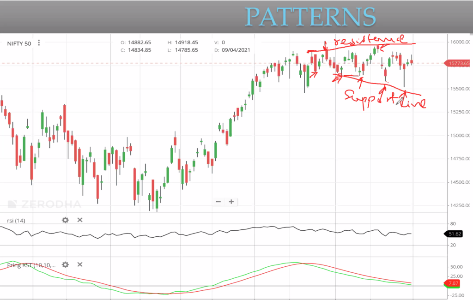This screenshot has height=300, width=473.
Task: Click the 15773.65 current price tag
Action: [x=457, y=63]
